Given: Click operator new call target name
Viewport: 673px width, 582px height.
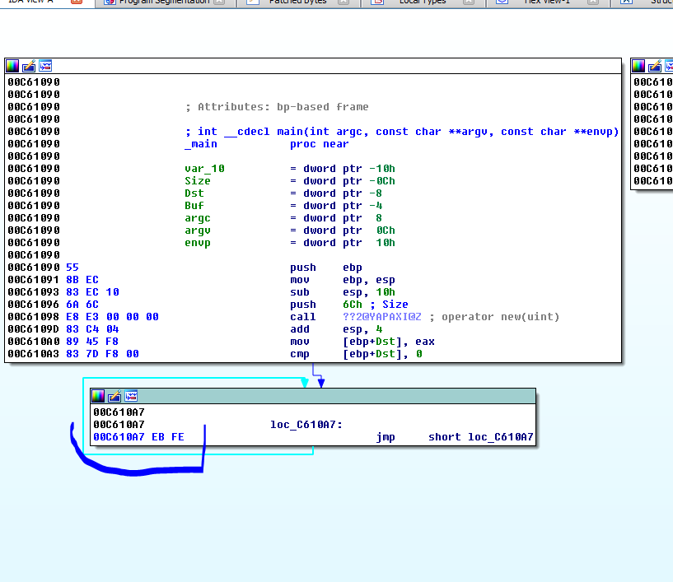Looking at the screenshot, I should [384, 317].
